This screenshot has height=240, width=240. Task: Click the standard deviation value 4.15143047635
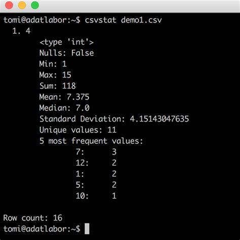click(159, 119)
